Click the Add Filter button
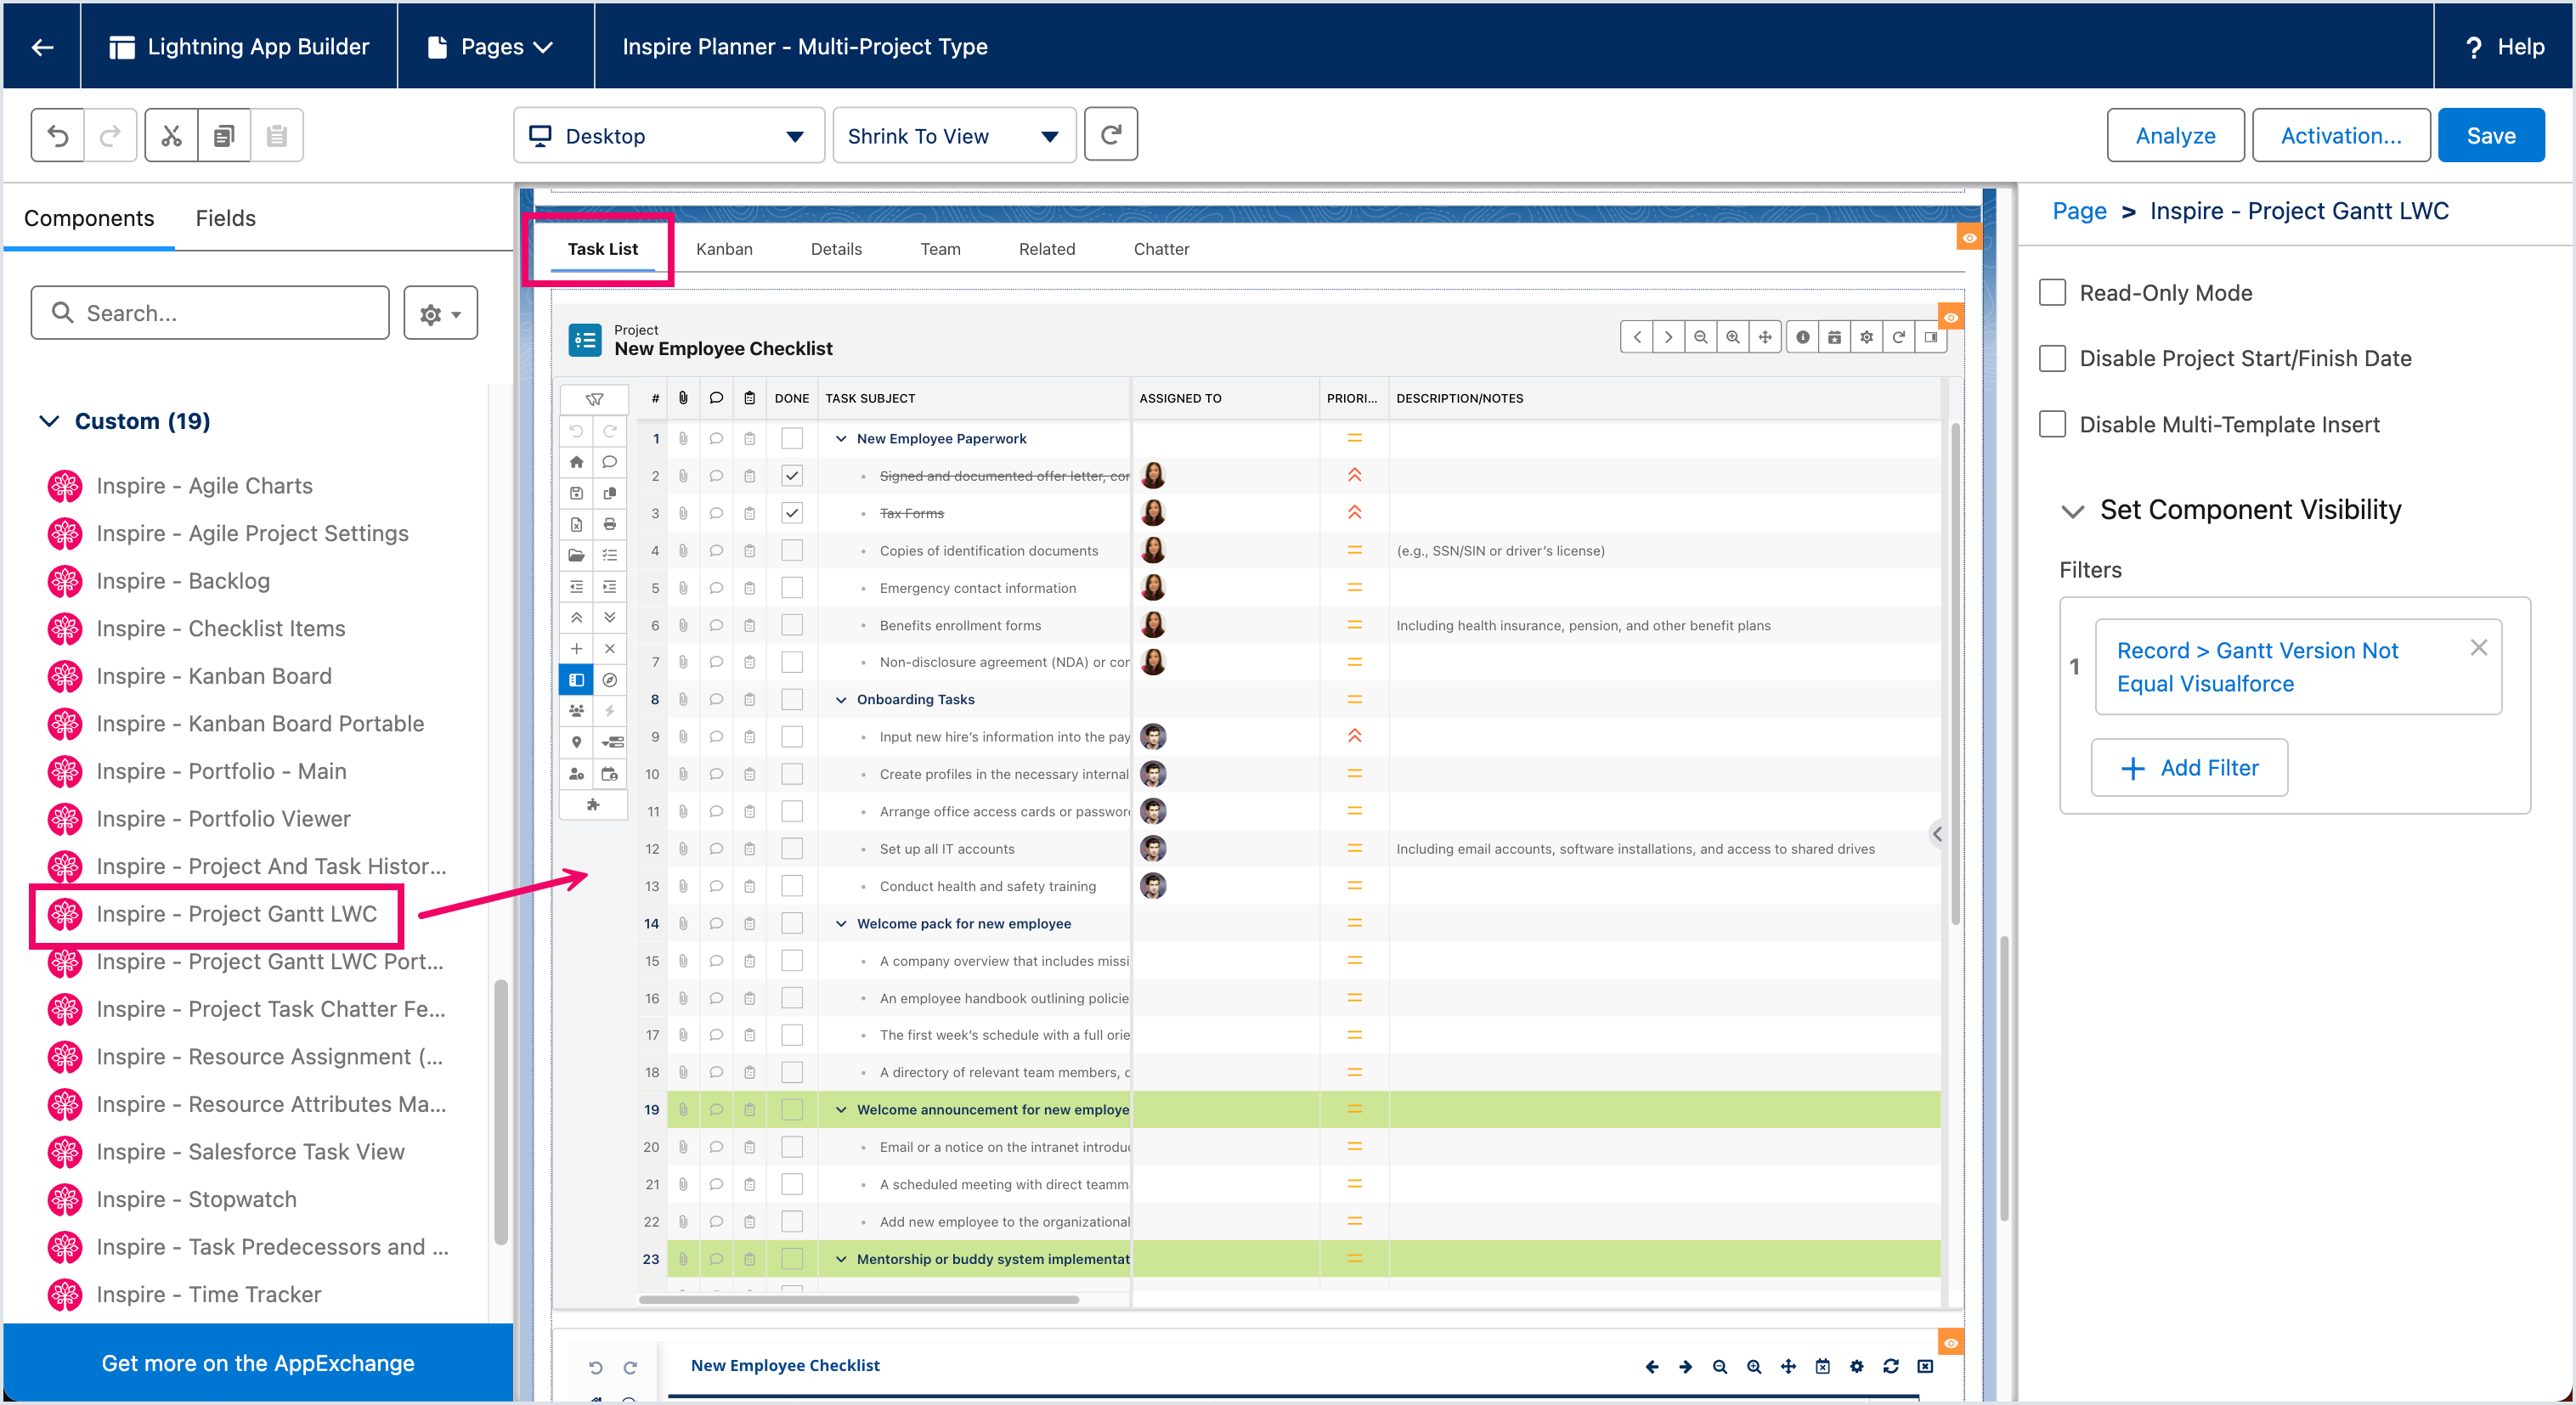2576x1405 pixels. tap(2189, 767)
